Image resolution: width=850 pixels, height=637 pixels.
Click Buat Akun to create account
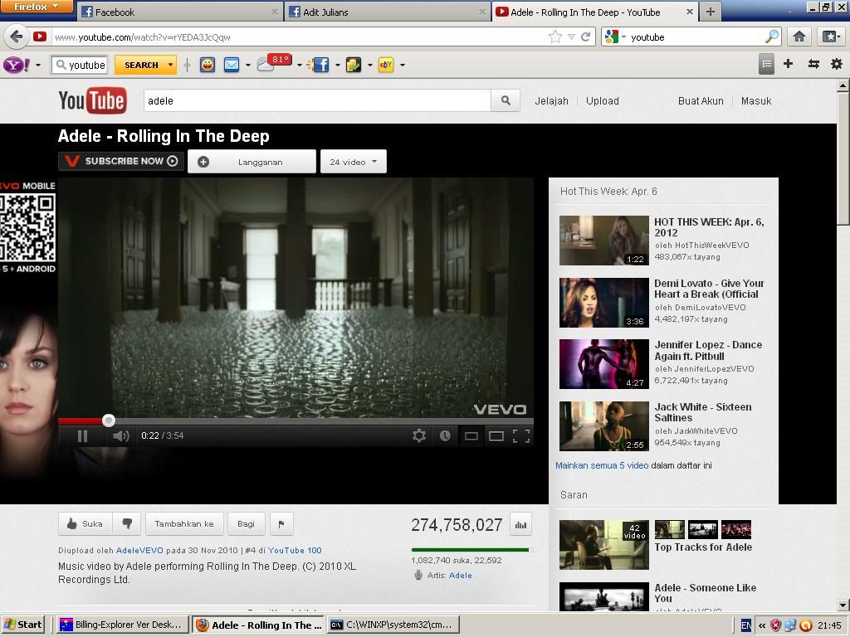pos(701,100)
